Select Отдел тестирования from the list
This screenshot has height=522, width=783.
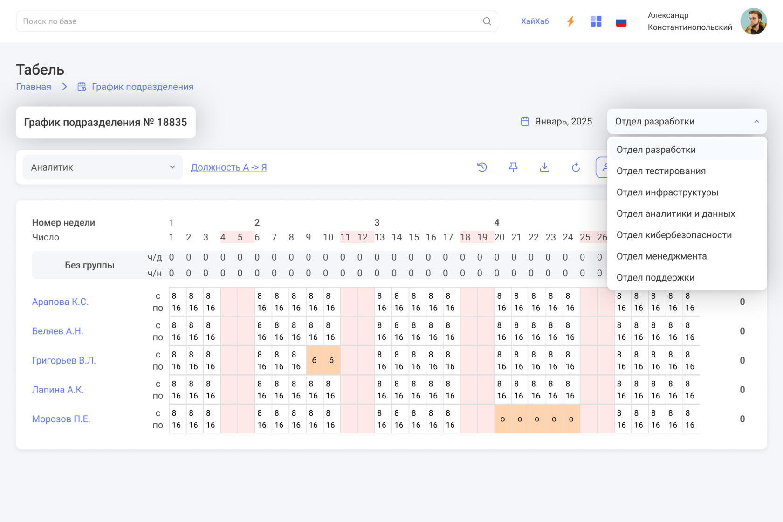660,171
